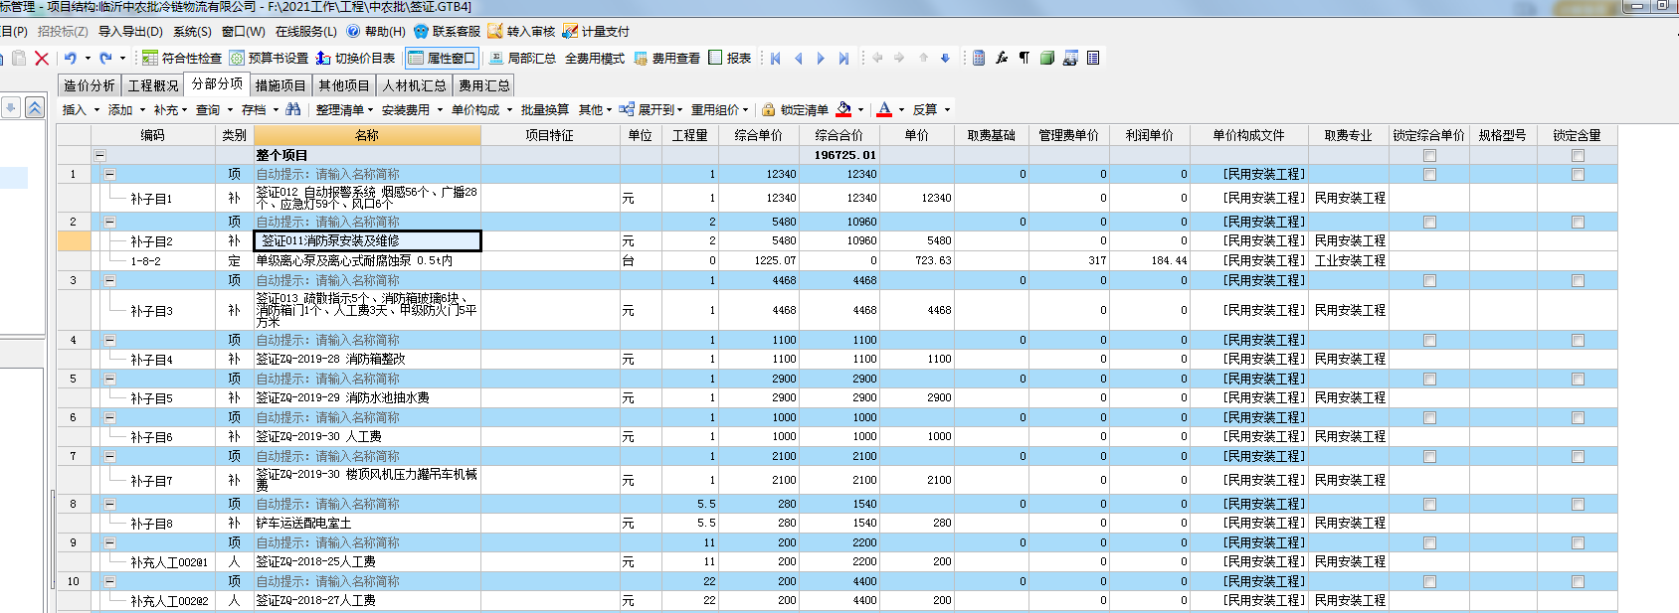Open the font color dropdown arrow

tap(901, 110)
